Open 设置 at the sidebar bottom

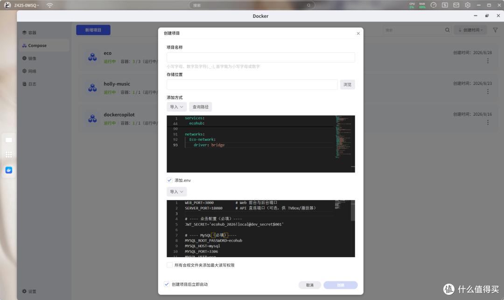(x=29, y=291)
